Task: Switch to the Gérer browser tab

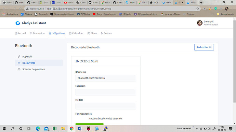Action: coord(167,2)
